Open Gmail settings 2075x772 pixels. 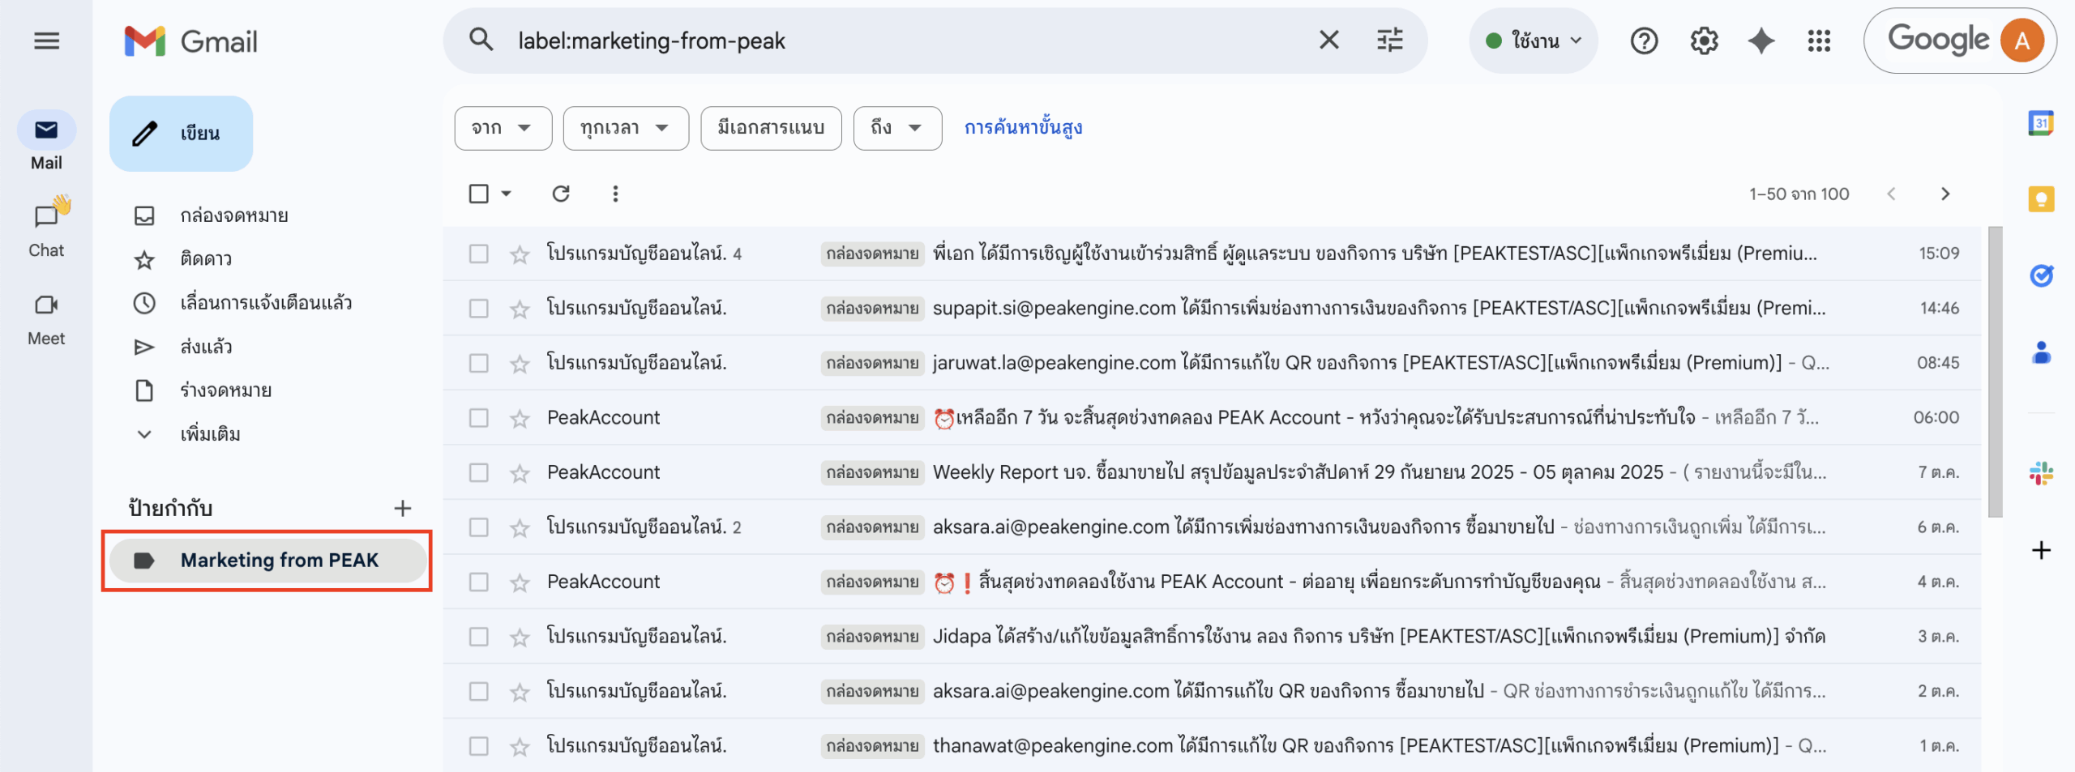(x=1703, y=40)
